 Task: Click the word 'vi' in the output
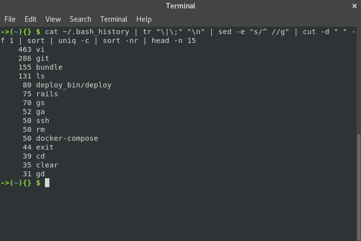tap(40, 49)
